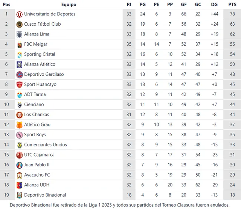Click the Sporting Cristal crest icon

pos(19,54)
